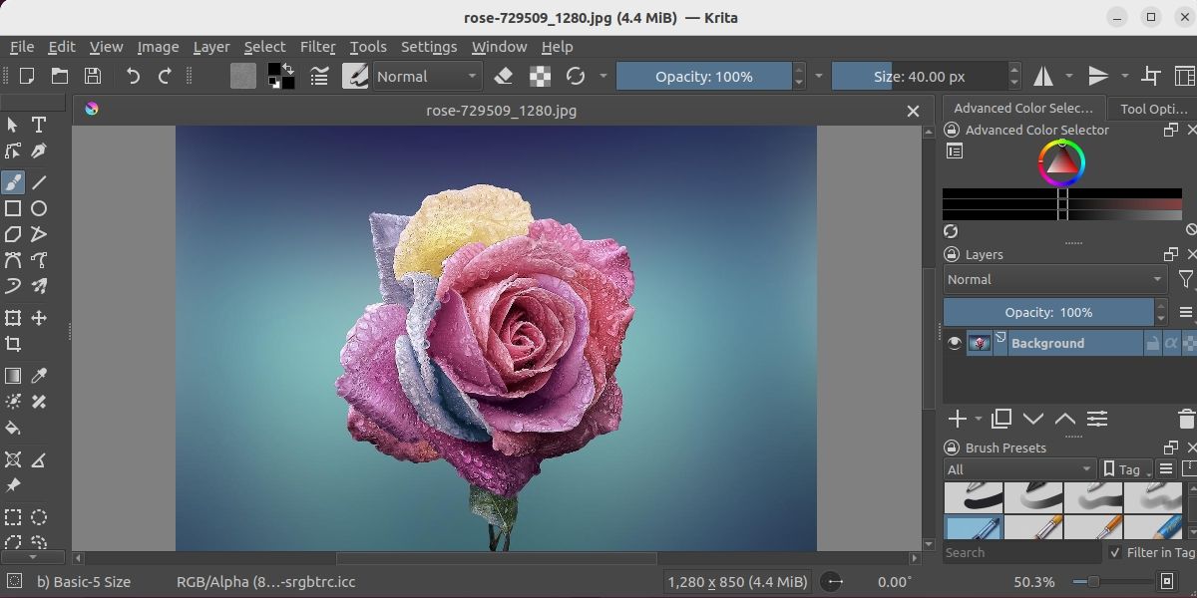Switch to the Tool Options tab
The width and height of the screenshot is (1197, 598).
pos(1153,108)
